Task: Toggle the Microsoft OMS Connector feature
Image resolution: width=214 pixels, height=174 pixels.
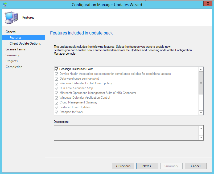Action: tap(56, 93)
